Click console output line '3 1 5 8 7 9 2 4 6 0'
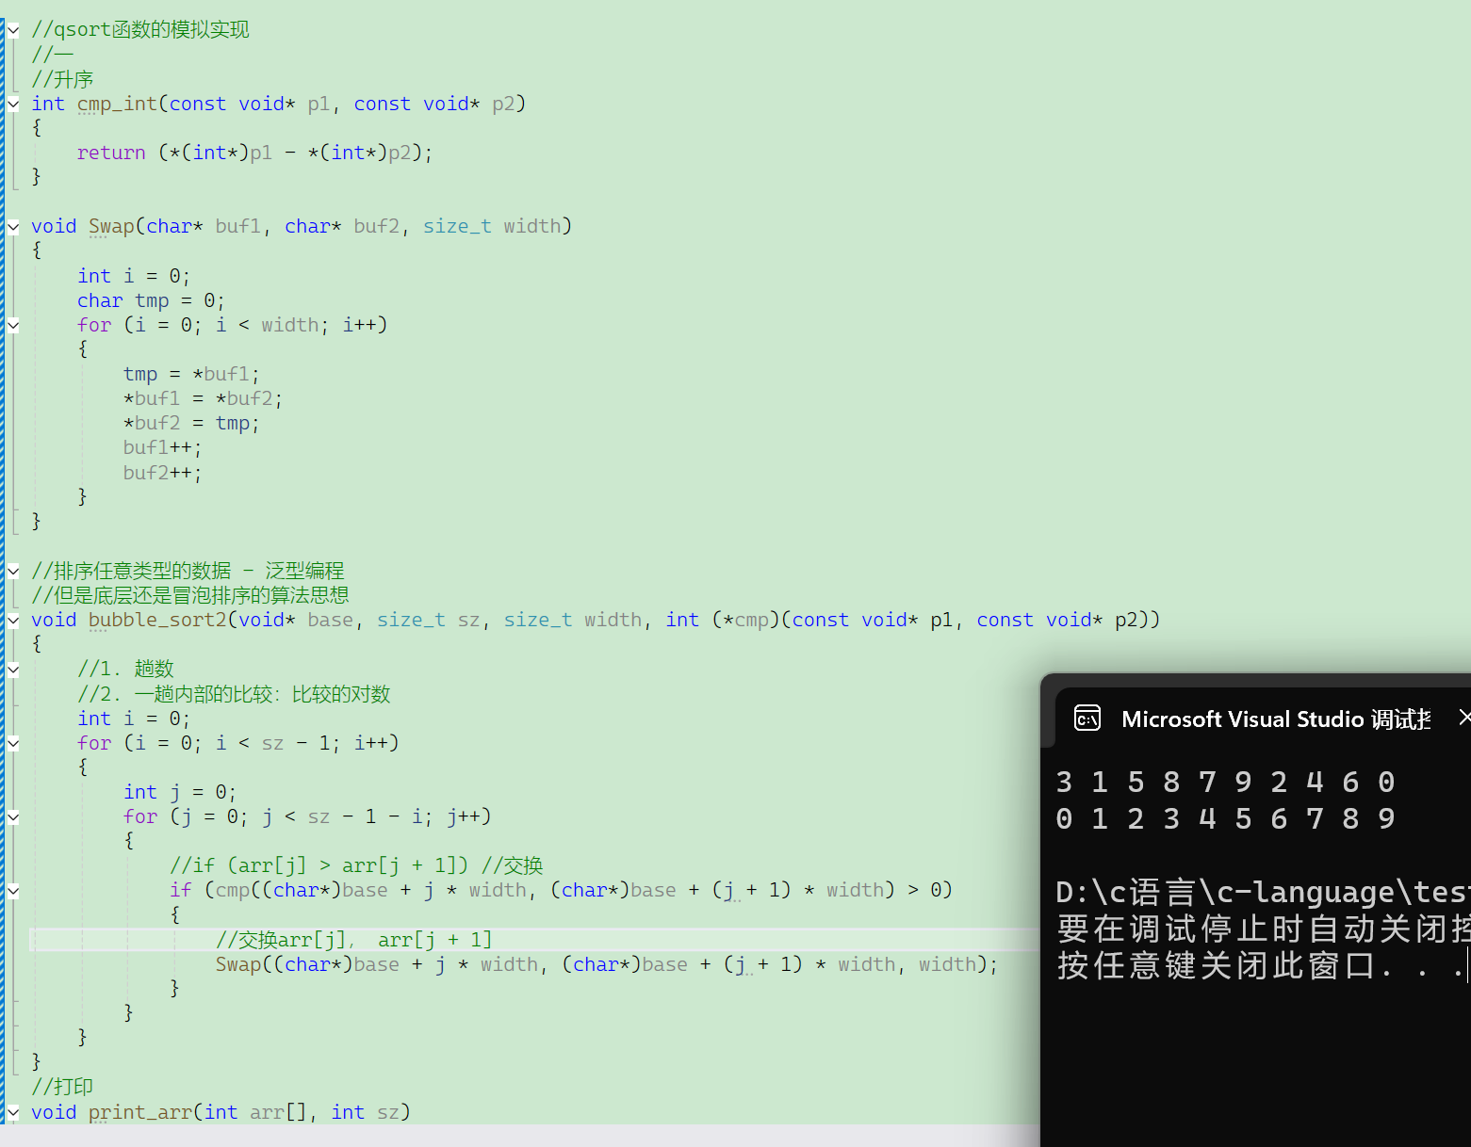The height and width of the screenshot is (1147, 1471). pos(1225,783)
